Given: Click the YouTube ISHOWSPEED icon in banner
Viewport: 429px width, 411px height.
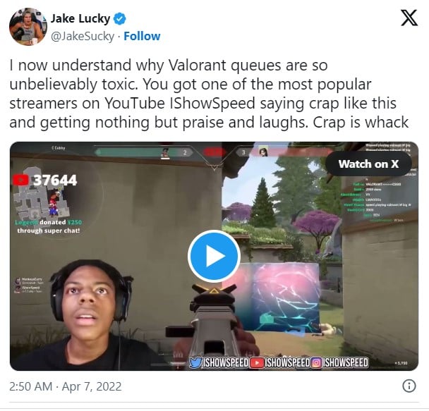Looking at the screenshot, I should [256, 362].
